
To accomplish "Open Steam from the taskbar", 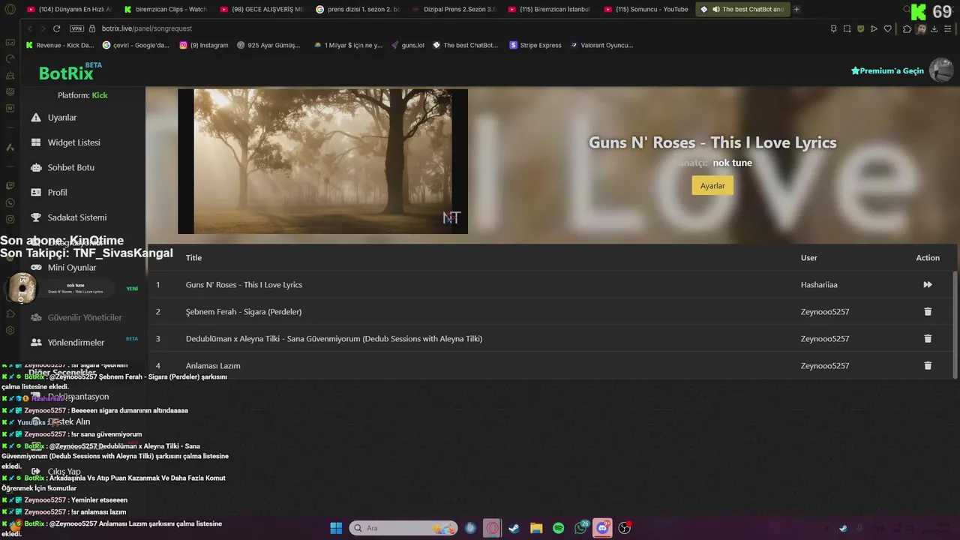I will [514, 528].
